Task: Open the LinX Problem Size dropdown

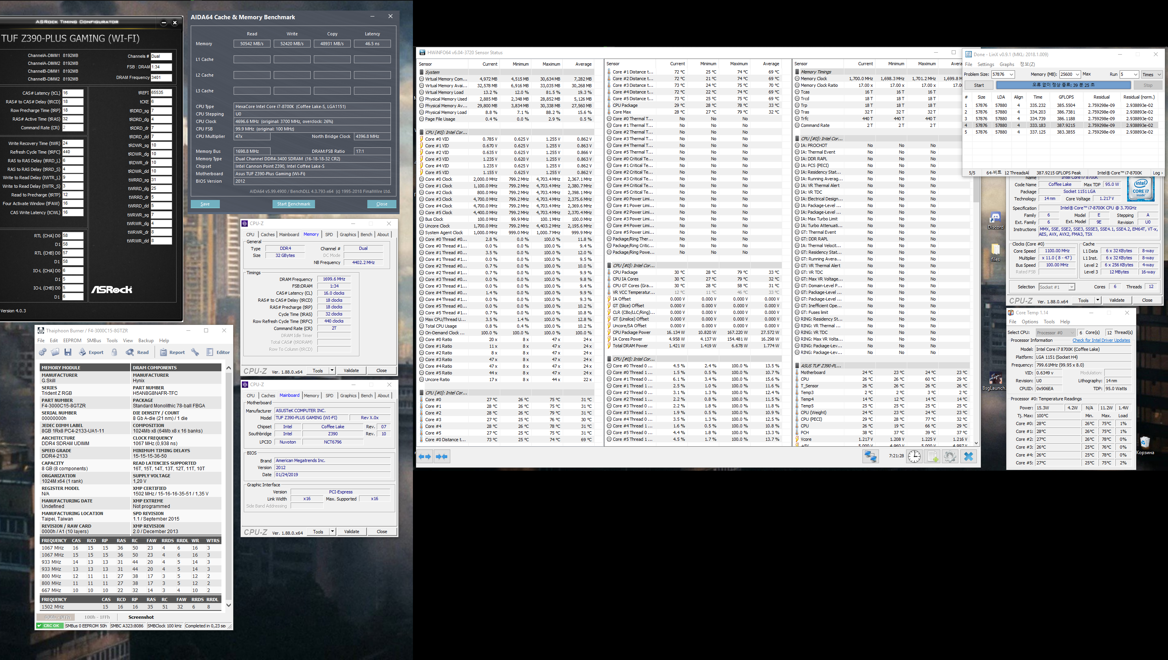Action: [1011, 74]
